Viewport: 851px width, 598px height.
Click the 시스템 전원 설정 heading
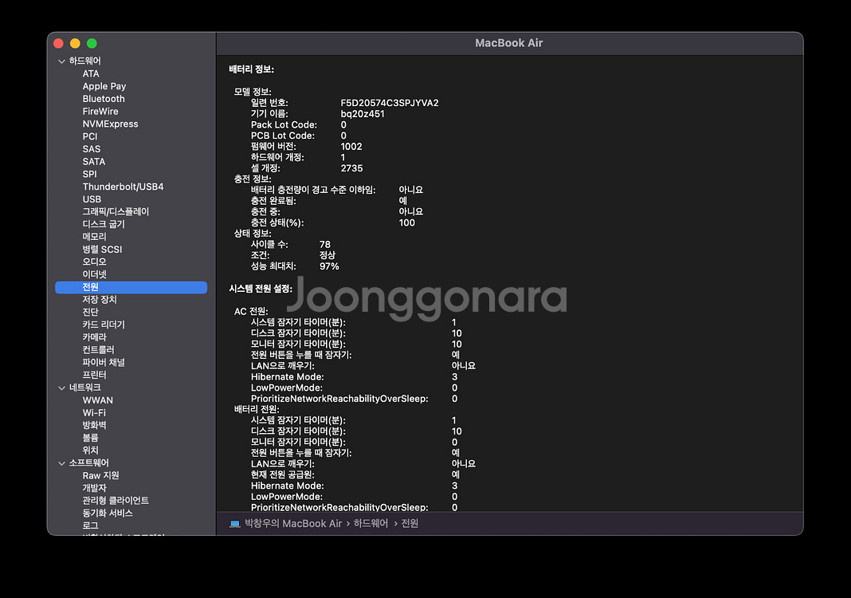(x=261, y=289)
